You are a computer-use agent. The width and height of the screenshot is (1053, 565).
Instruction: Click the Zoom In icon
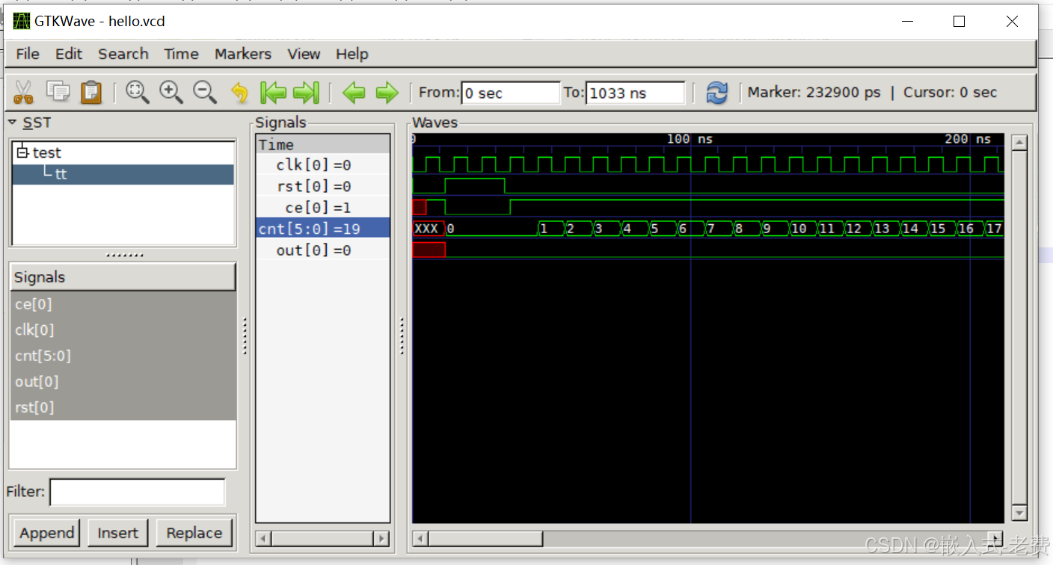click(171, 92)
